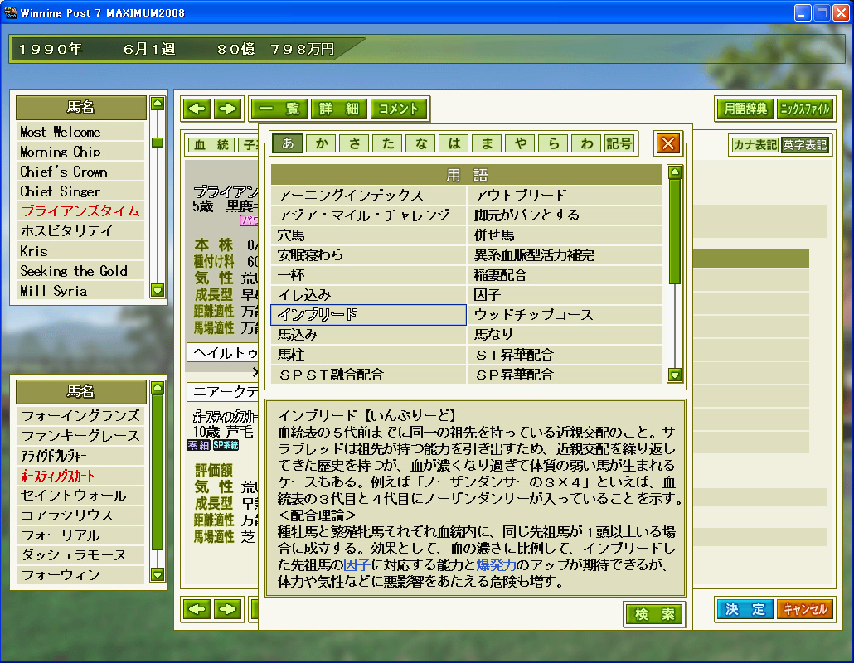Switch to カナ表記 name display
This screenshot has width=854, height=663.
pos(754,144)
